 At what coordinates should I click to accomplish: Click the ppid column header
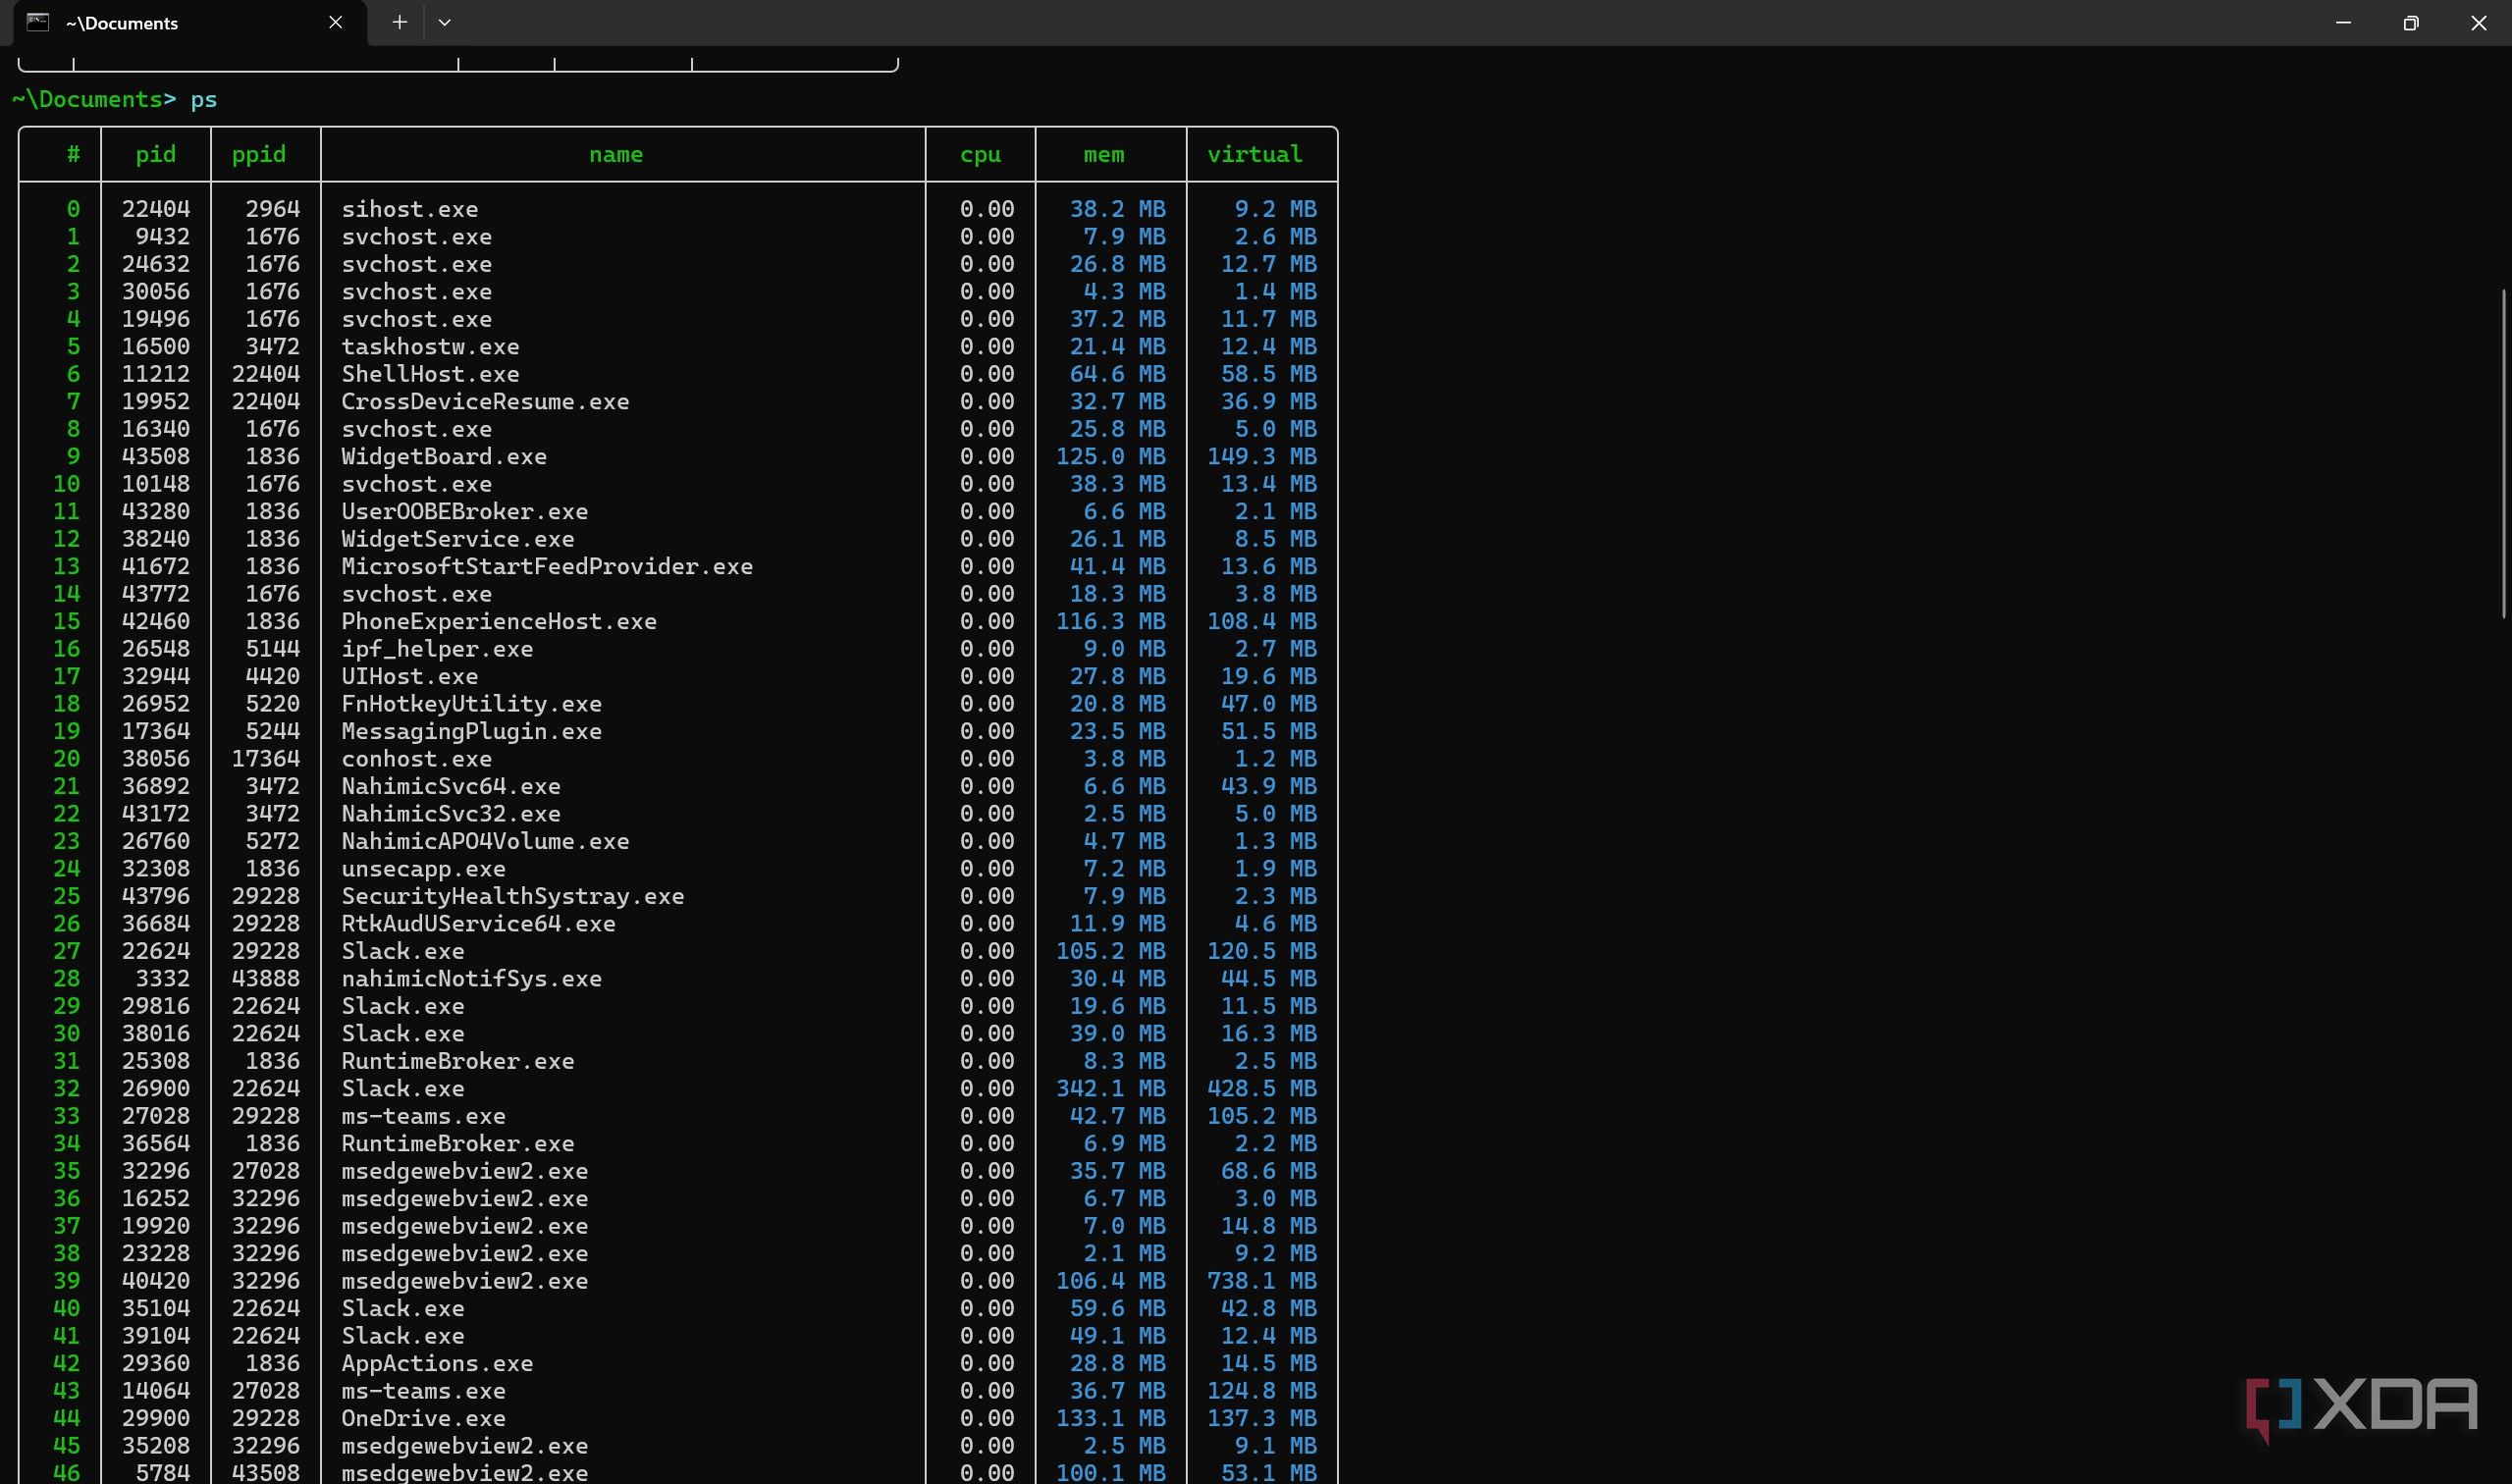259,154
